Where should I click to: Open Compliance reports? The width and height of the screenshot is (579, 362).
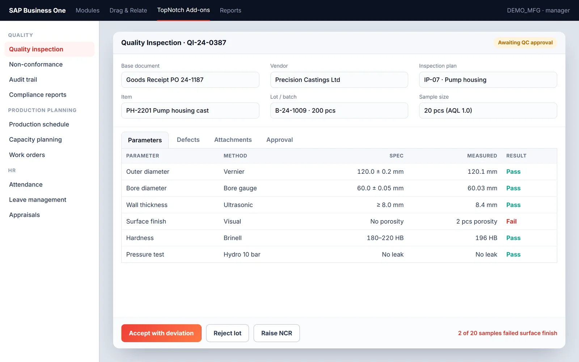tap(50, 95)
